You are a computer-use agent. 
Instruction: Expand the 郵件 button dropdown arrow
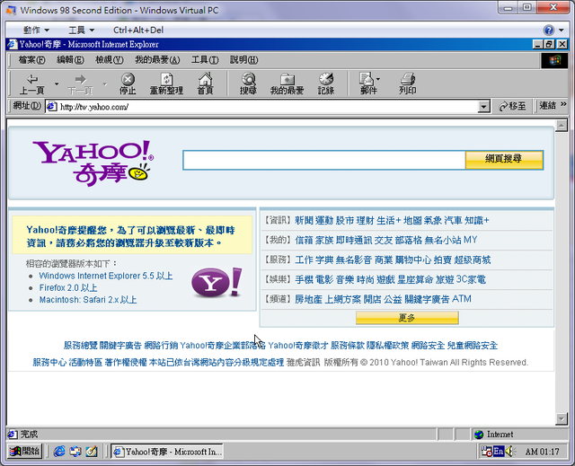click(378, 79)
